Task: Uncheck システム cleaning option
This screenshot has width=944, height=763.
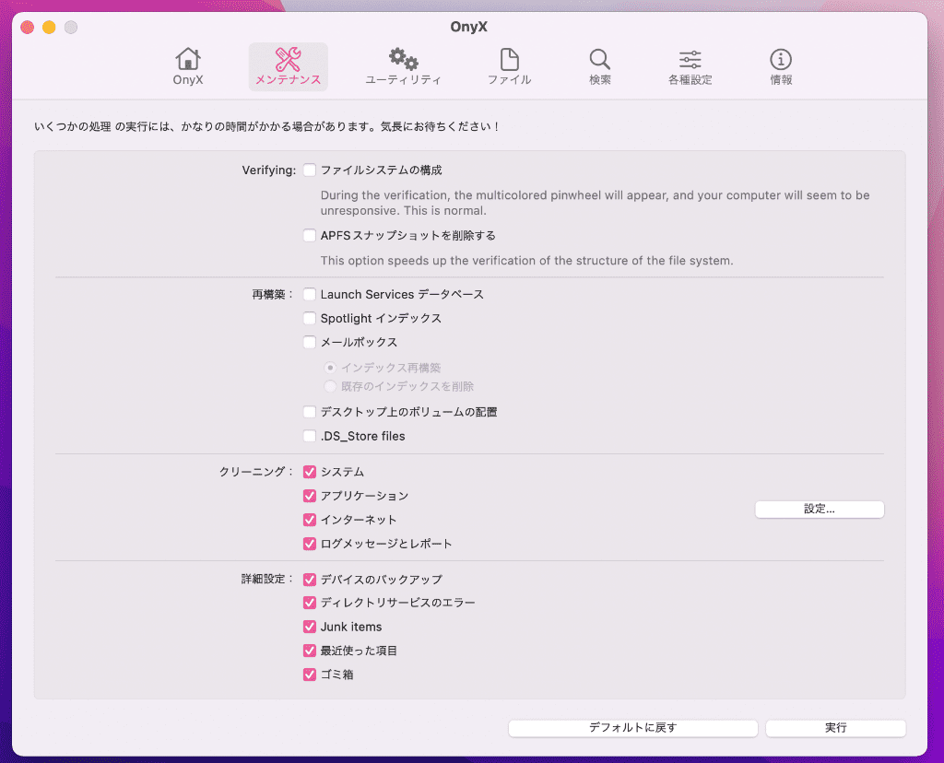Action: [310, 472]
